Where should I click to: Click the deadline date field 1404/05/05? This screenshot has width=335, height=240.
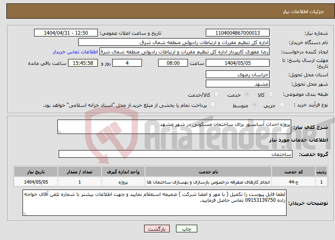pos(237,63)
